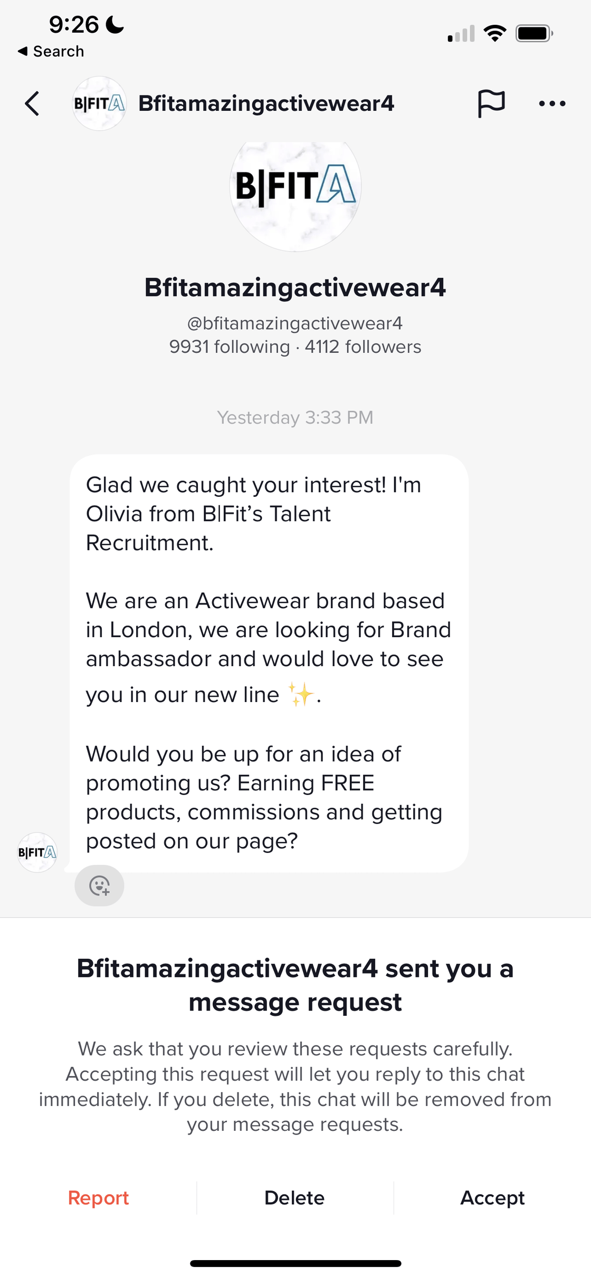591x1278 pixels.
Task: Tap the Wi-Fi status icon
Action: tap(494, 34)
